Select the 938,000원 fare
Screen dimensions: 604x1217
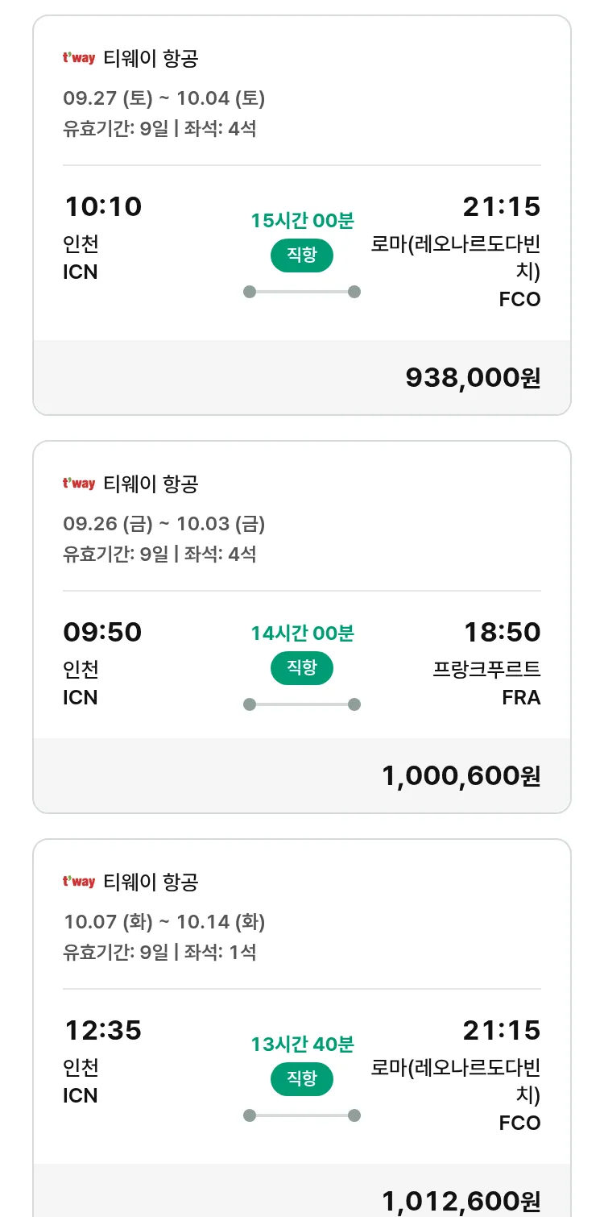click(x=473, y=377)
